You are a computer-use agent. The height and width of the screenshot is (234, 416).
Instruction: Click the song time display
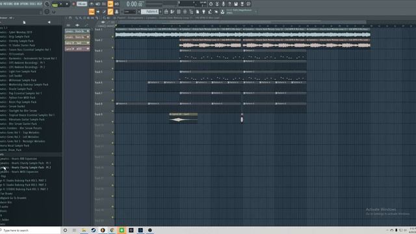(135, 4)
